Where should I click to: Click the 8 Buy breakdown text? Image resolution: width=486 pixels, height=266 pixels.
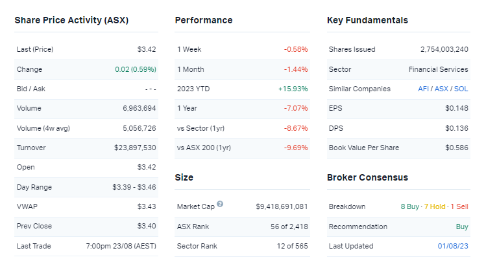(x=411, y=206)
